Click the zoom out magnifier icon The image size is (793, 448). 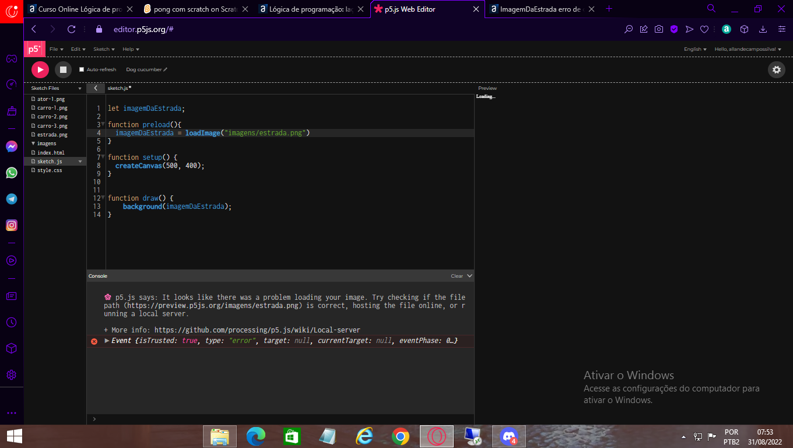[629, 29]
